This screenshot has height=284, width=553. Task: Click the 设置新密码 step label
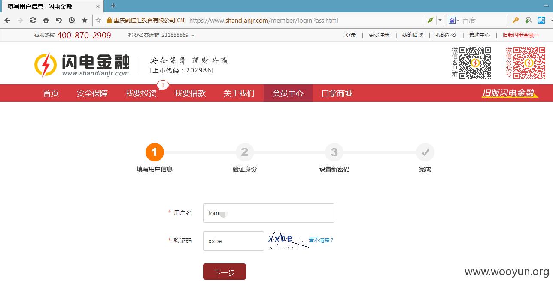(x=334, y=169)
